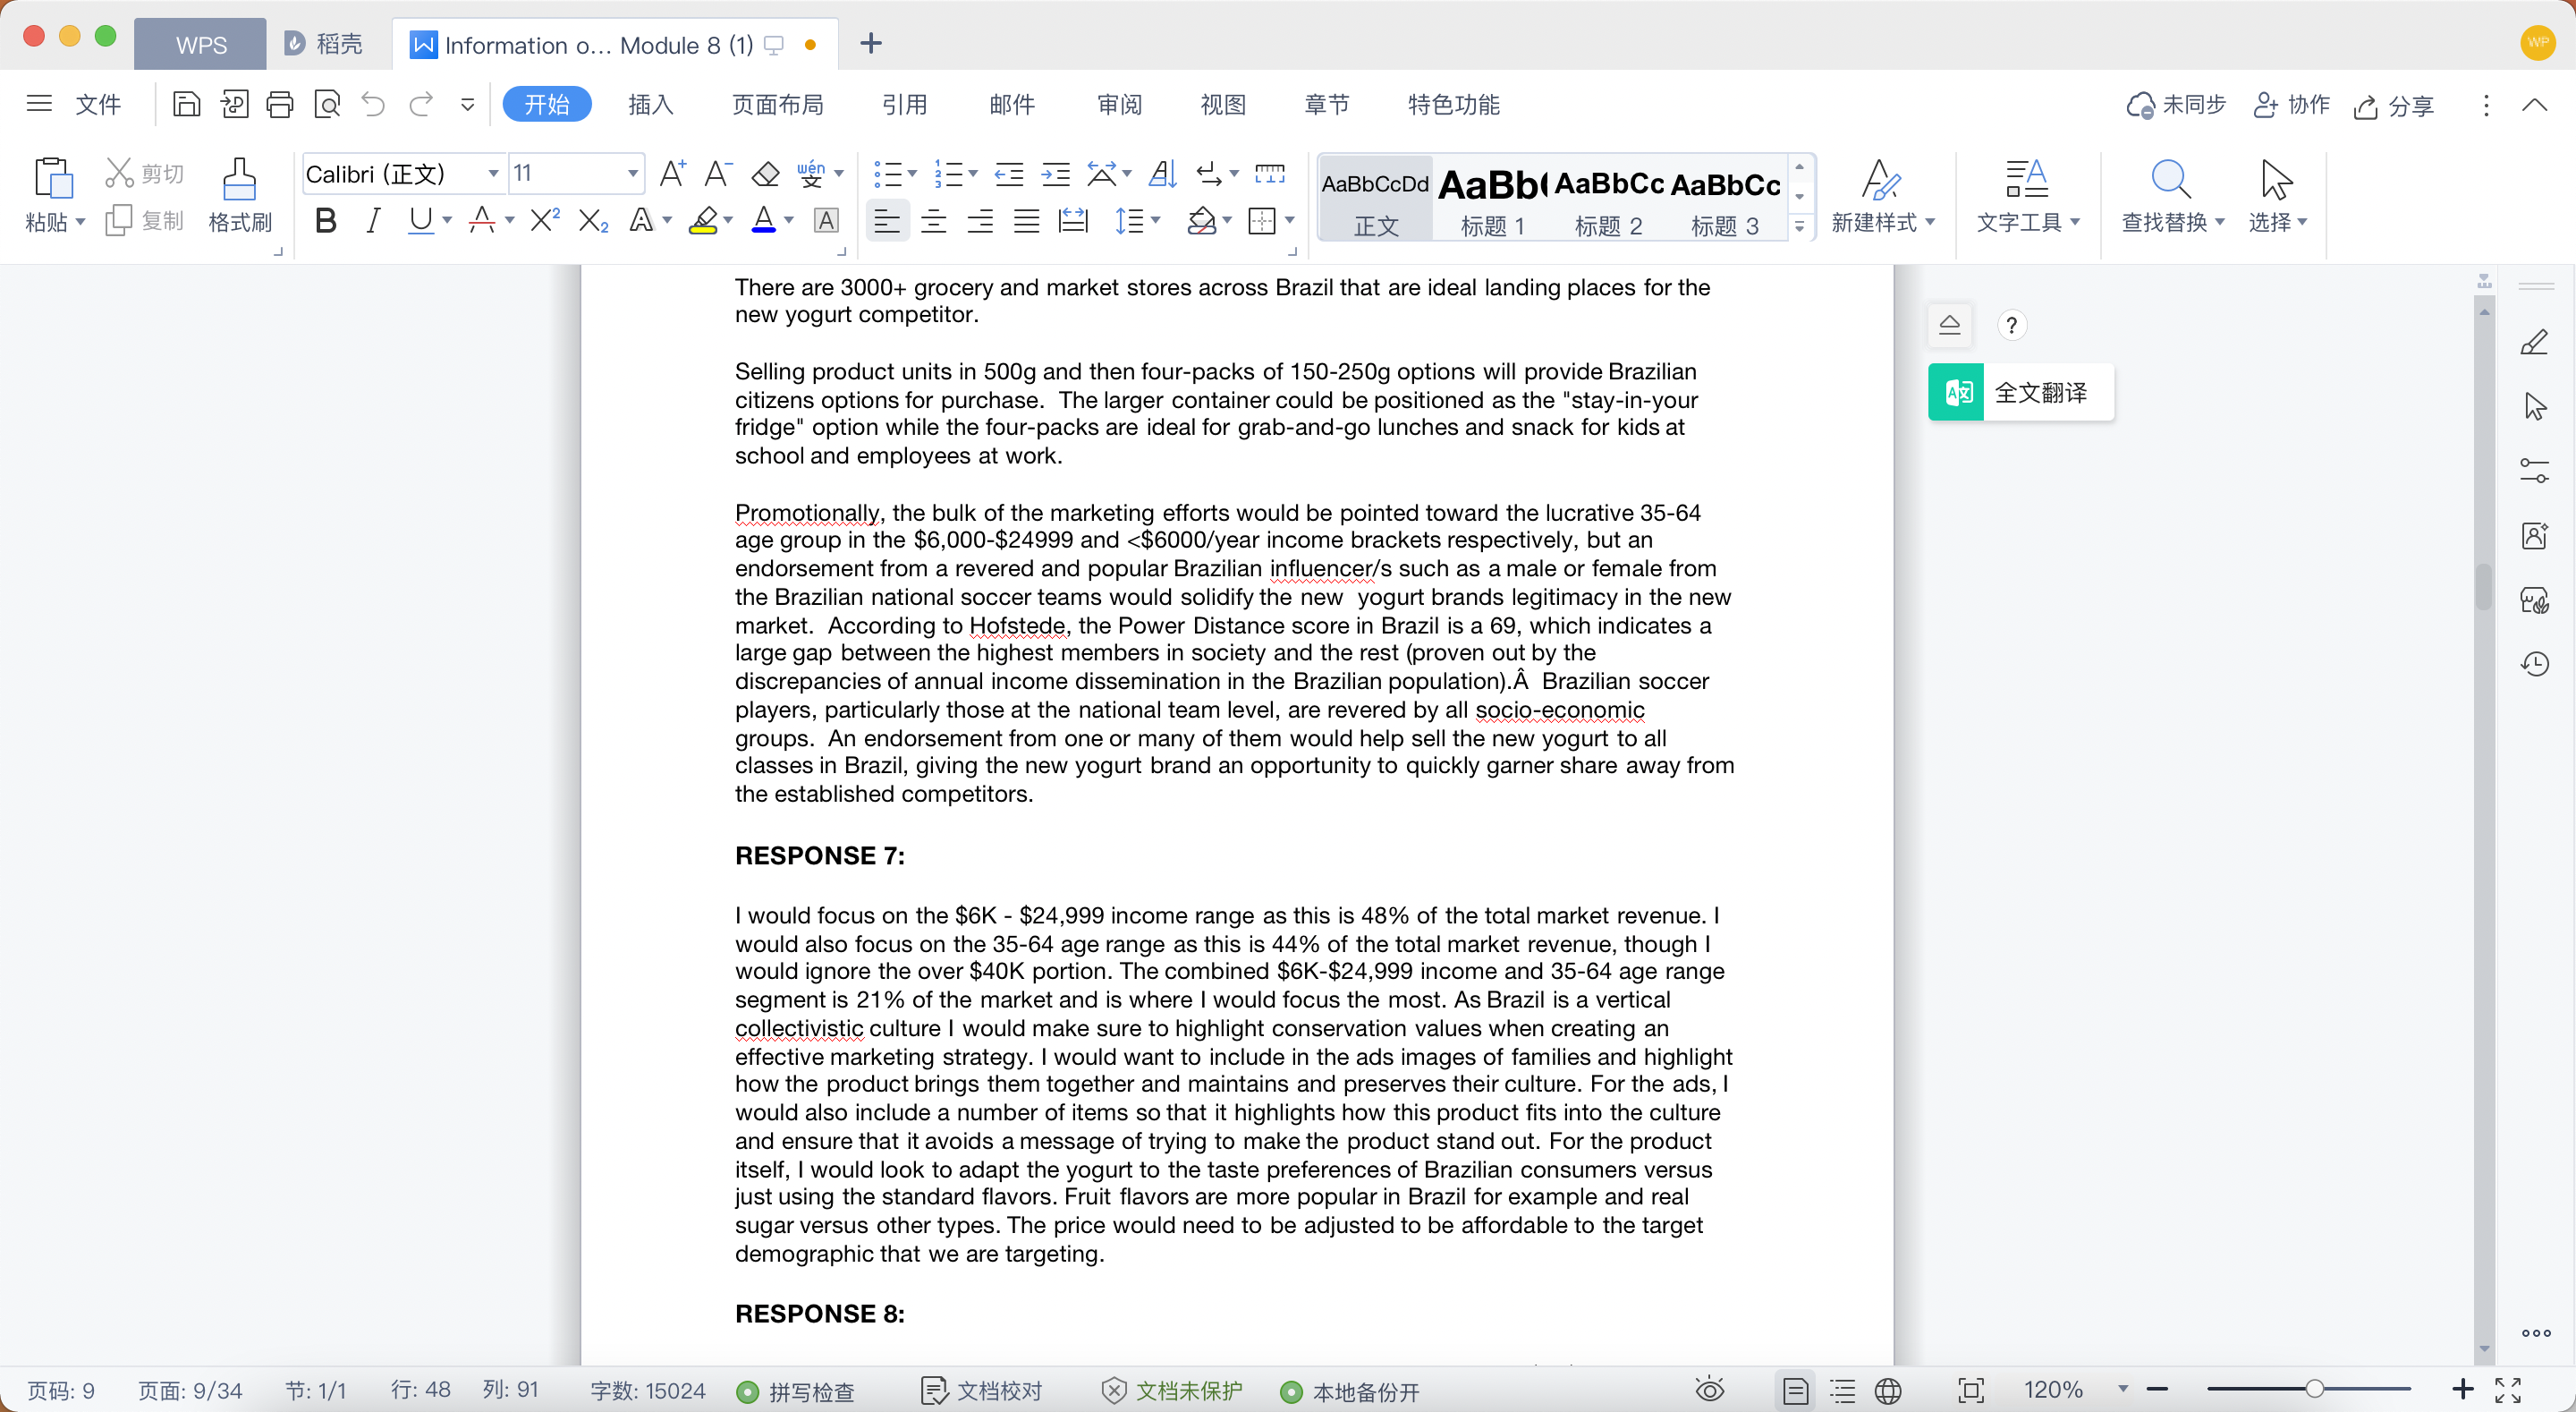Viewport: 2576px width, 1412px height.
Task: Click the Print icon in quick toolbar
Action: pyautogui.click(x=280, y=104)
